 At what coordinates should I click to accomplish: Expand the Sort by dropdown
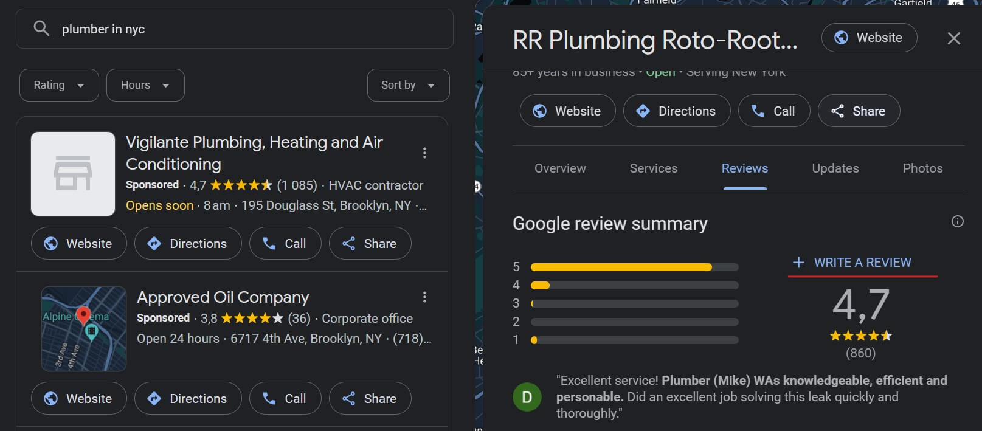[x=408, y=85]
